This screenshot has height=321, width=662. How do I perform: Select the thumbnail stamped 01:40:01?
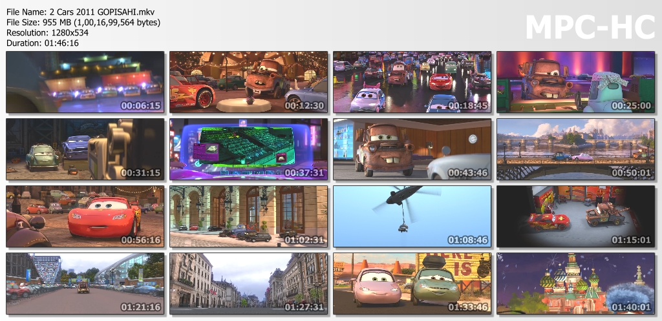tap(576, 284)
